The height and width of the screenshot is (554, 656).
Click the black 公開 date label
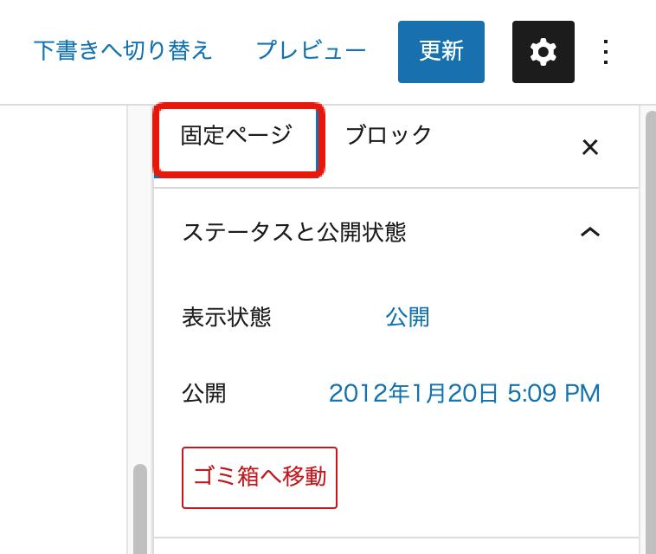click(204, 394)
